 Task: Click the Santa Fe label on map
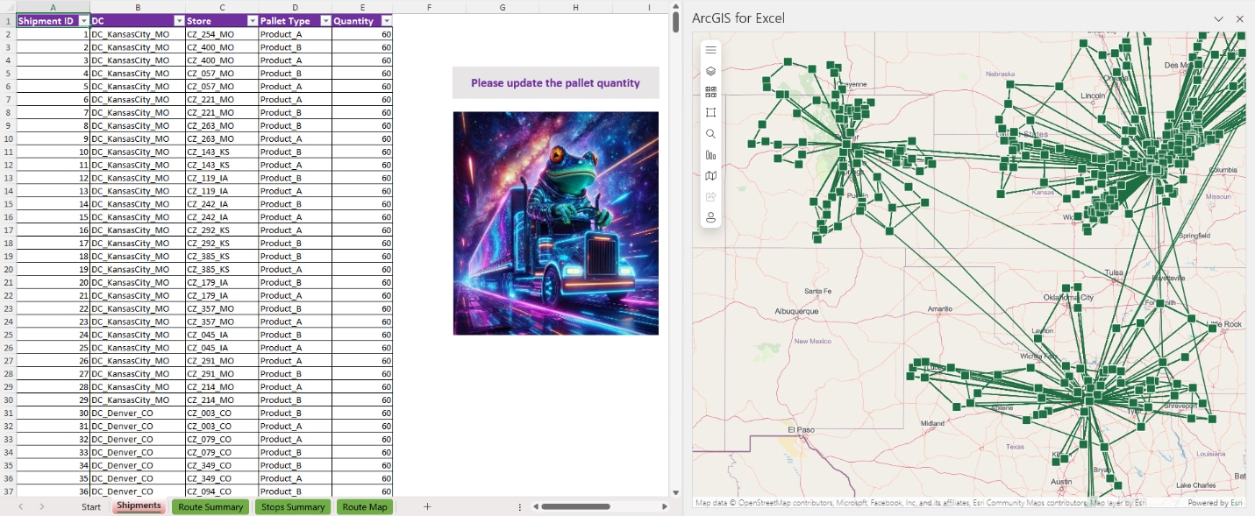[817, 291]
